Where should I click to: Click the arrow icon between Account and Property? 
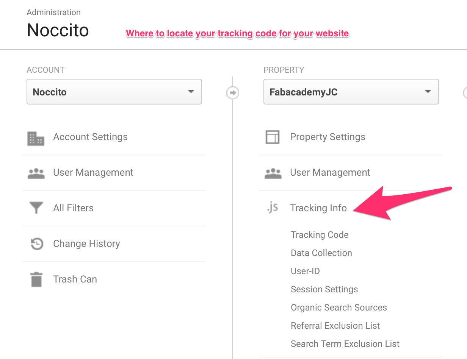(232, 93)
